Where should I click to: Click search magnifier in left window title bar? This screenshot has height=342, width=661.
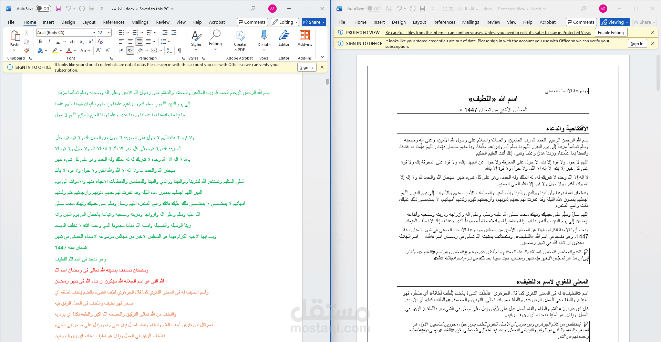[x=253, y=9]
